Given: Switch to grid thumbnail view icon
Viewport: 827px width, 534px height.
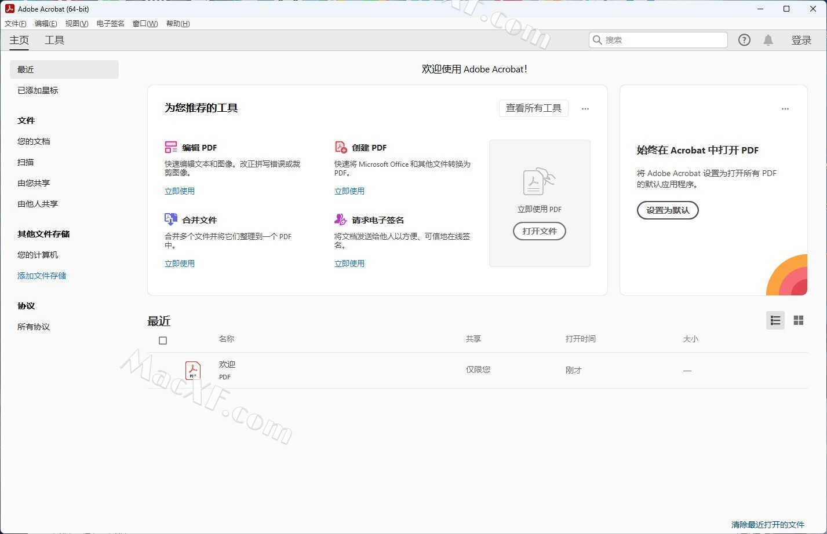Looking at the screenshot, I should tap(799, 320).
